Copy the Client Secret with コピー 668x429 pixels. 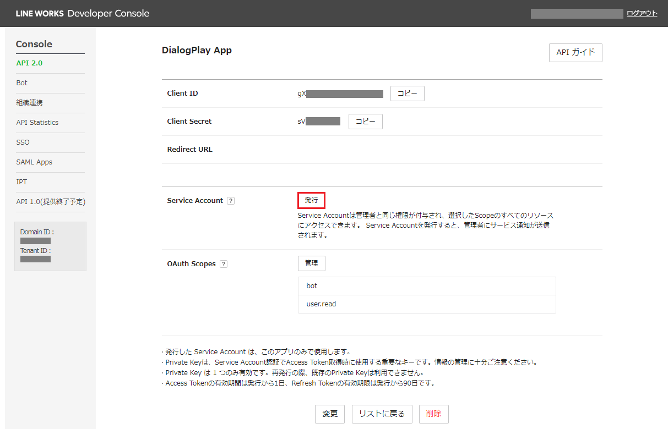pos(366,122)
